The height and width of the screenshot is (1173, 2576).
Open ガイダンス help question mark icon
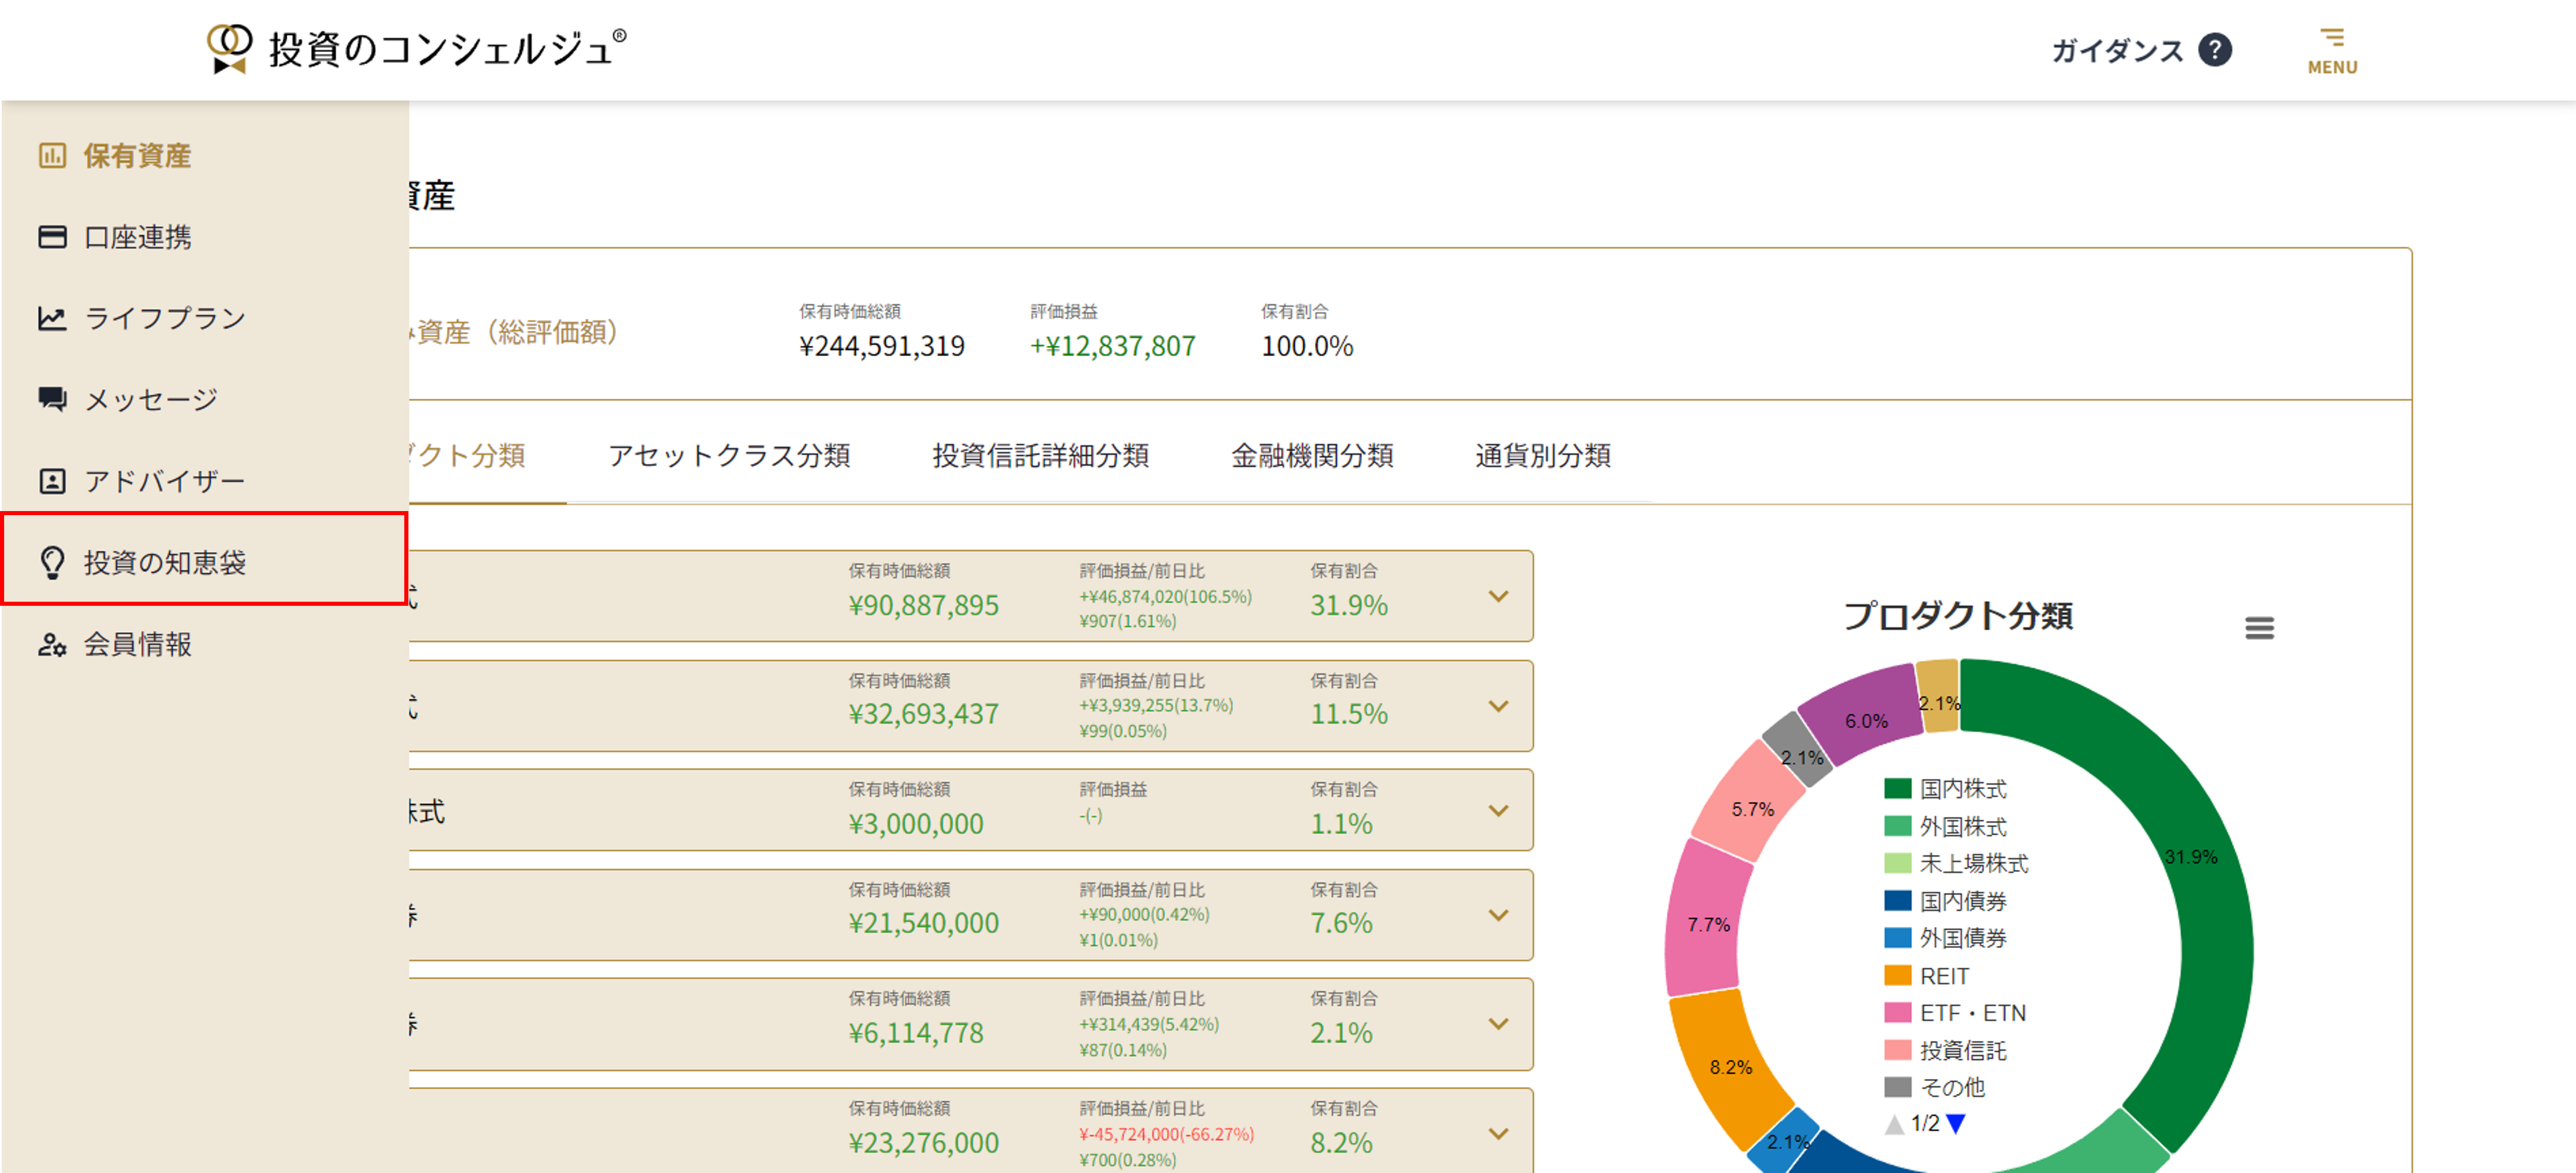pos(2215,50)
